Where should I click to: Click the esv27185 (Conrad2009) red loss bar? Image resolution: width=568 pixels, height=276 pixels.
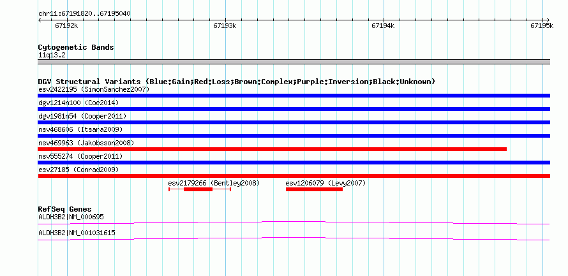click(x=294, y=176)
